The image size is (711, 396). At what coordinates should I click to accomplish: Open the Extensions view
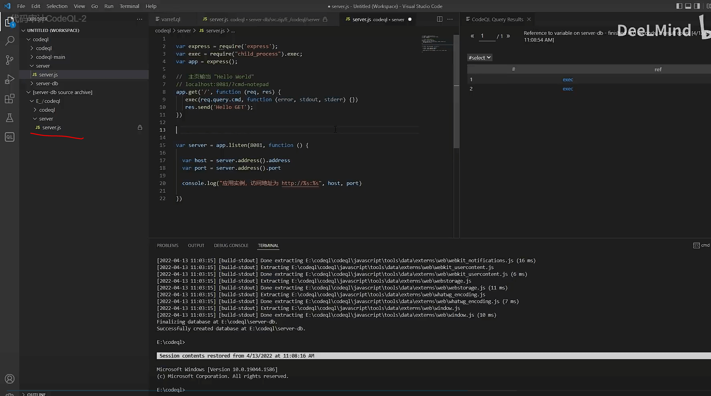point(10,98)
